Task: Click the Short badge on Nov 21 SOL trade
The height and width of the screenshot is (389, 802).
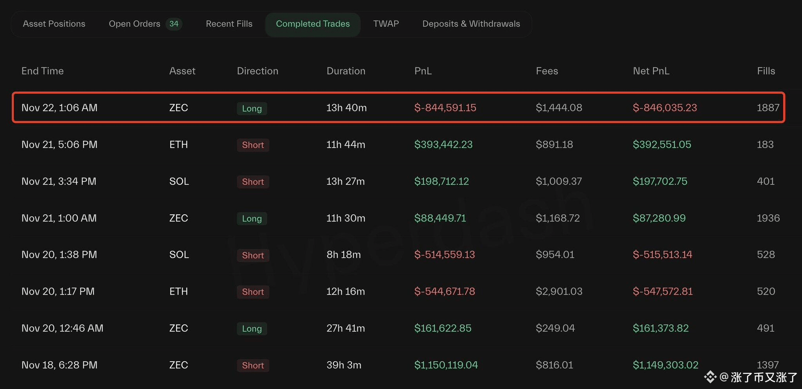Action: coord(253,182)
